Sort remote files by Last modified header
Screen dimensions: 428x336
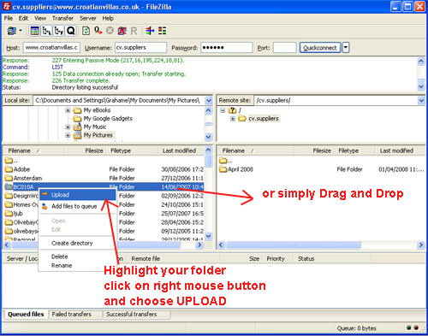[400, 150]
